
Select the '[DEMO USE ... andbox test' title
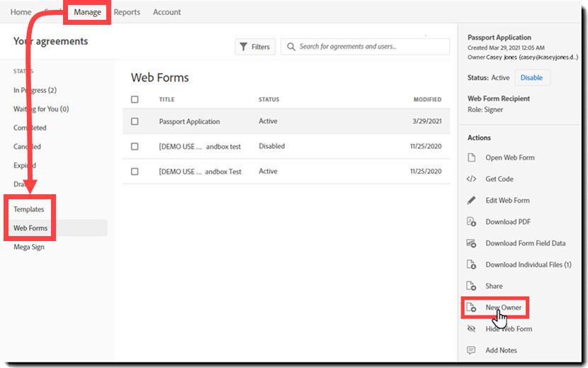pos(200,147)
